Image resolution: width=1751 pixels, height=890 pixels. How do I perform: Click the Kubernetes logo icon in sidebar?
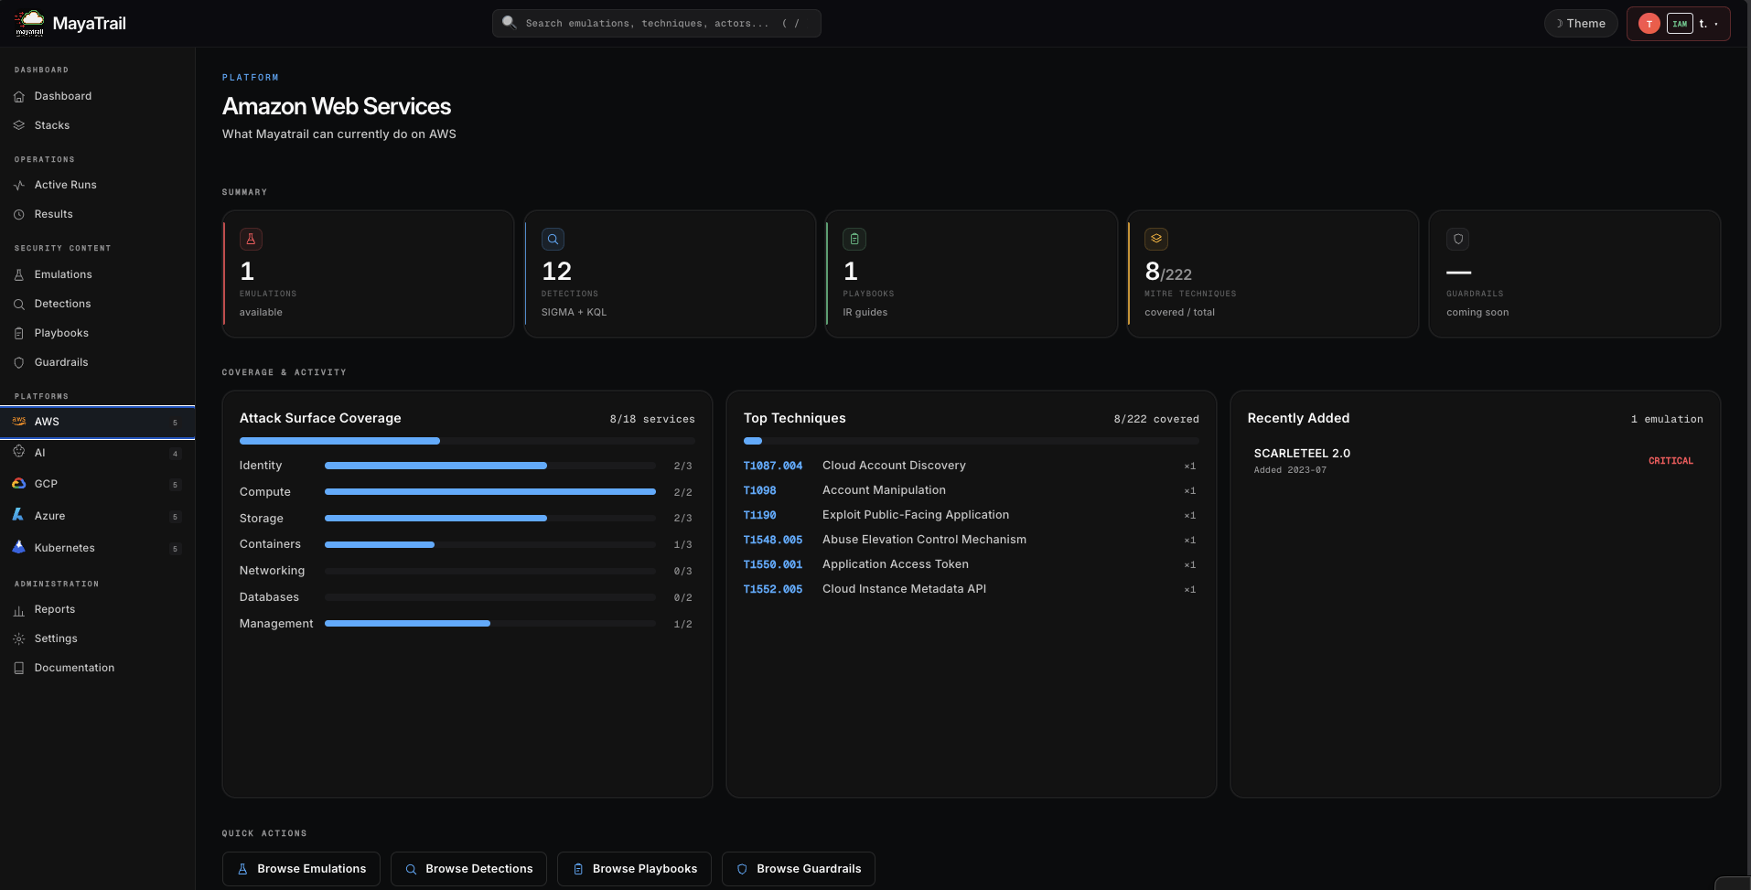(x=18, y=547)
